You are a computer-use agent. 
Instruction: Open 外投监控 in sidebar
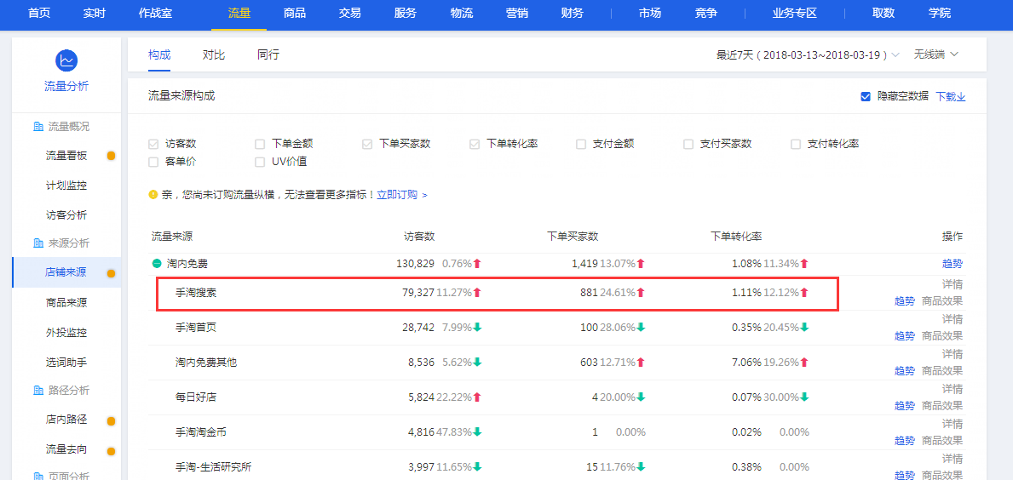tap(66, 332)
